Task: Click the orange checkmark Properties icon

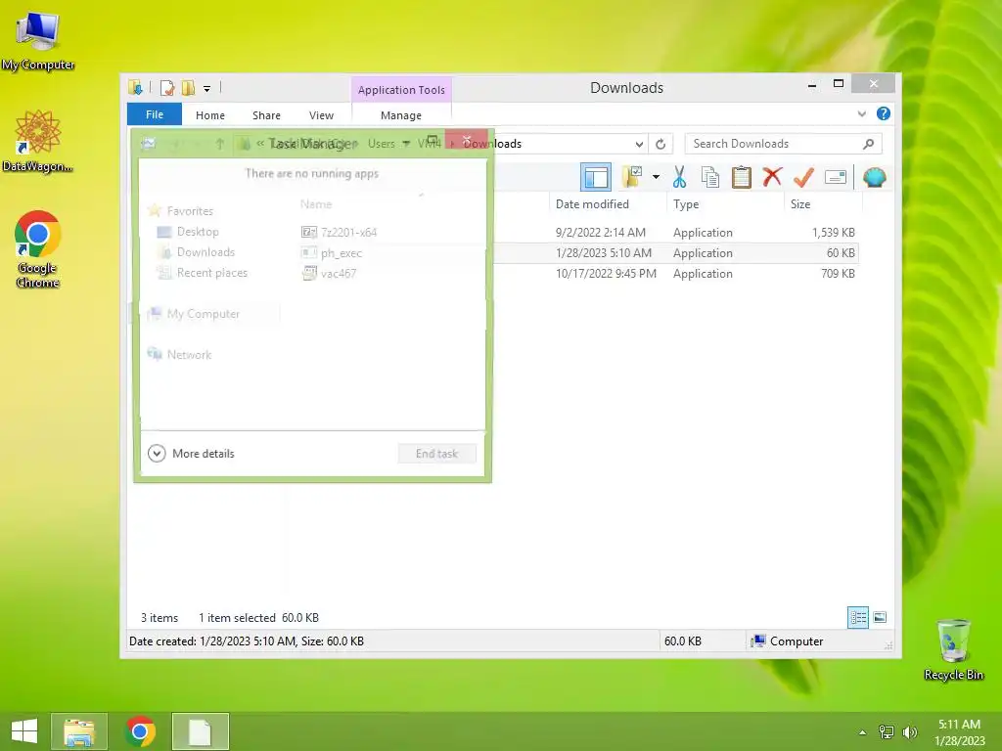Action: tap(803, 177)
